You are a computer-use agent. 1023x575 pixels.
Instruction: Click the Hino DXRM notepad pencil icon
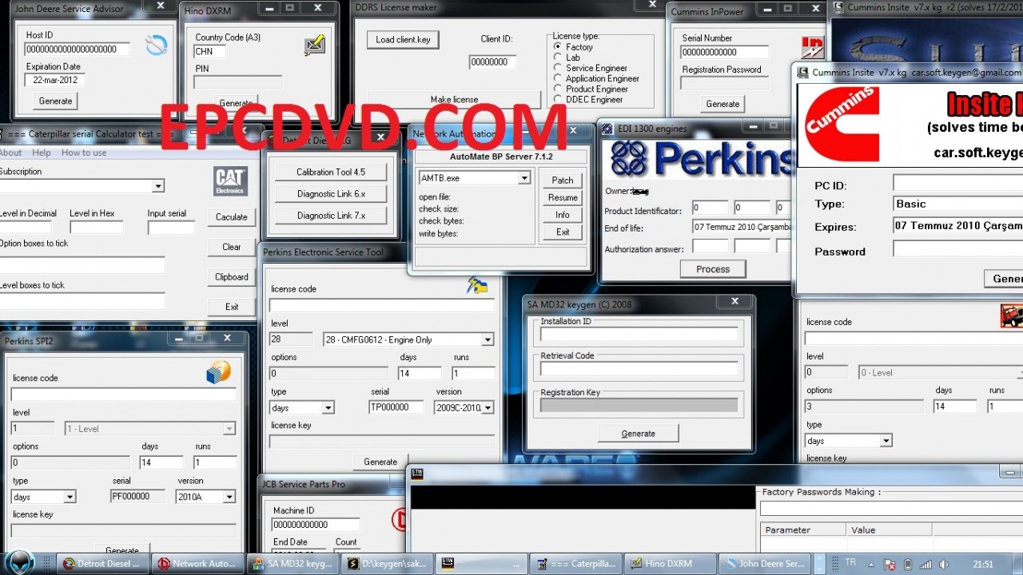click(315, 46)
